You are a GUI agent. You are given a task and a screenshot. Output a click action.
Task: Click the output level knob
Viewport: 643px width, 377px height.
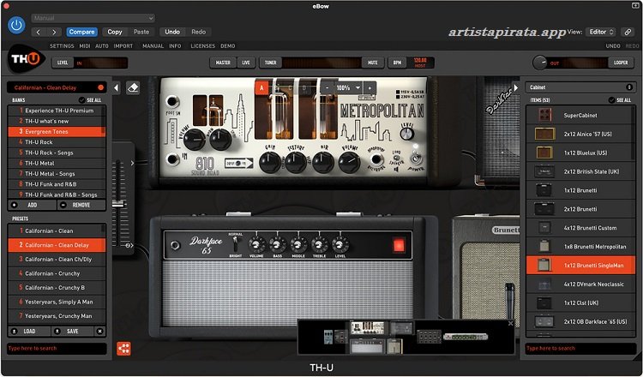(541, 63)
